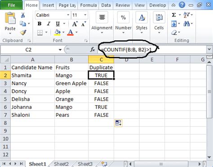
Task: Apply the red Font Color
Action: (71, 32)
